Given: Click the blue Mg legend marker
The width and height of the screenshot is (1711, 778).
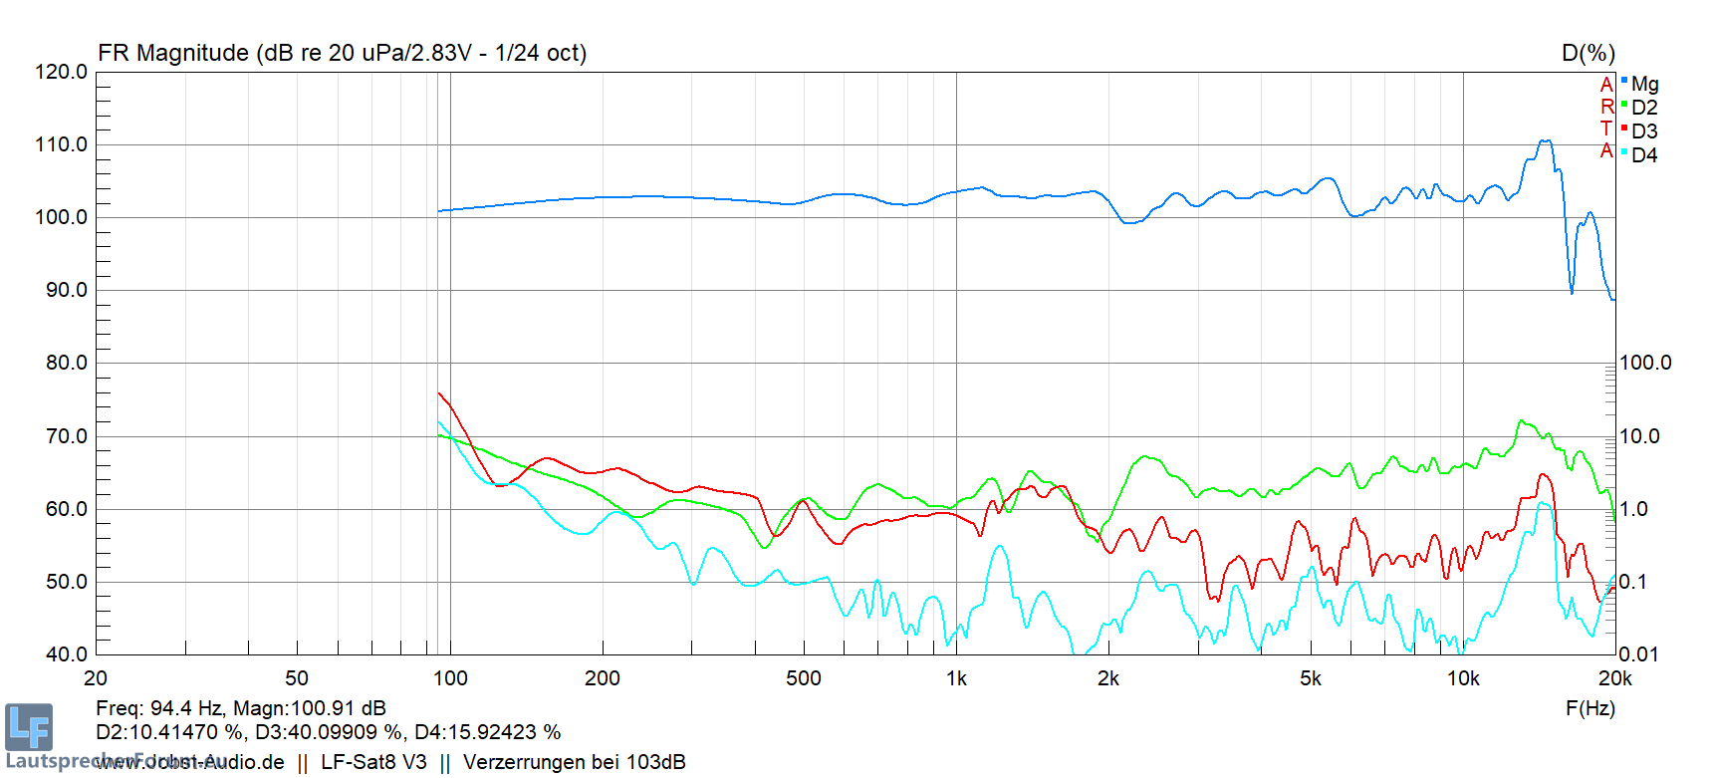Looking at the screenshot, I should [x=1624, y=81].
